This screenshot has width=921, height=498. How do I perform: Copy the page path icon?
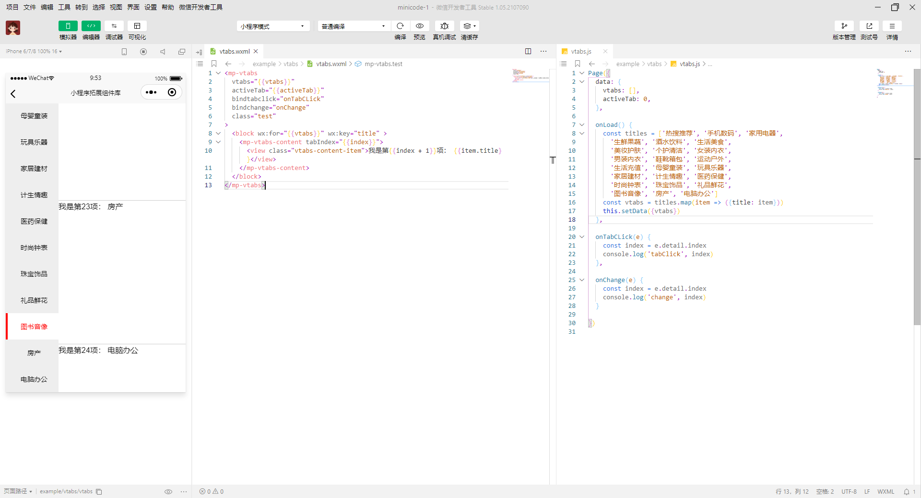pos(99,491)
